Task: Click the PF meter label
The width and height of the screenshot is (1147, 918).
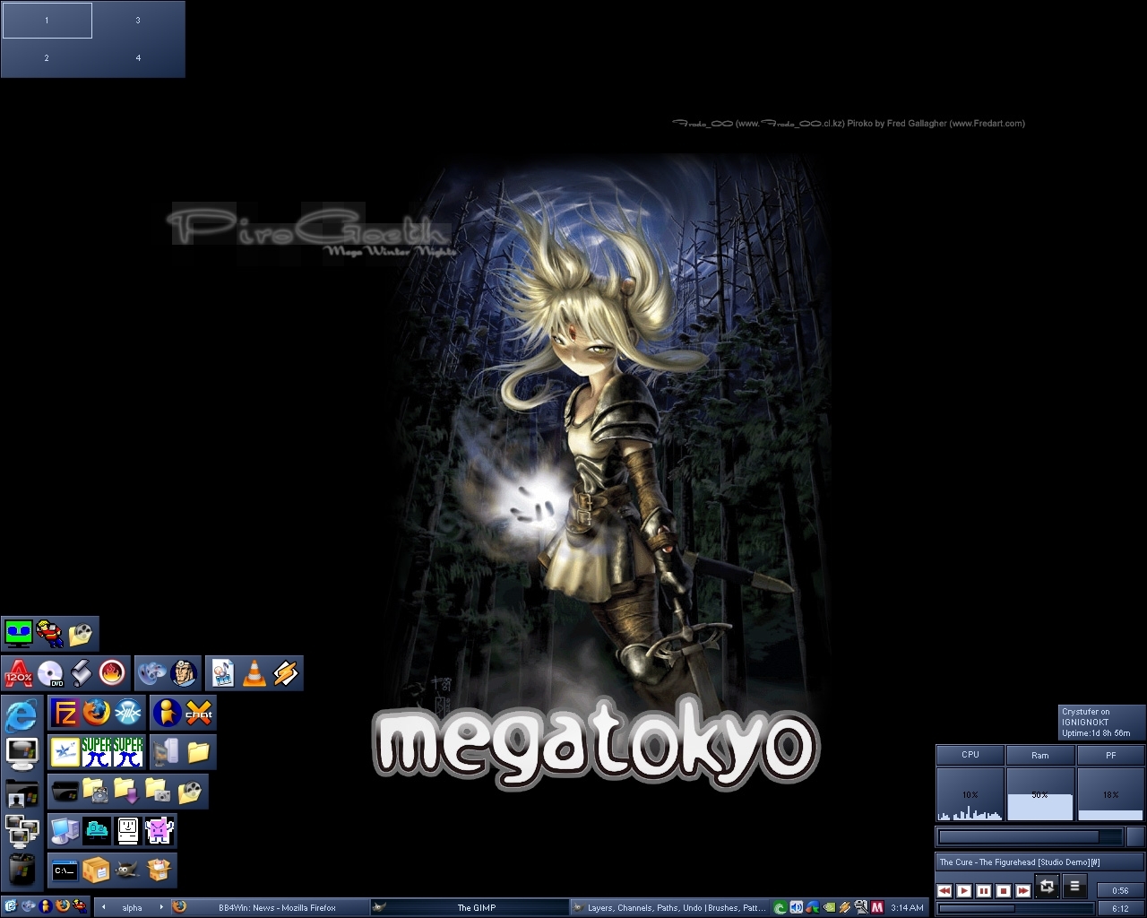Action: [1111, 755]
